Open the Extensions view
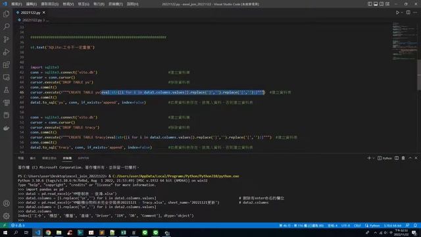The image size is (421, 237). 6,65
